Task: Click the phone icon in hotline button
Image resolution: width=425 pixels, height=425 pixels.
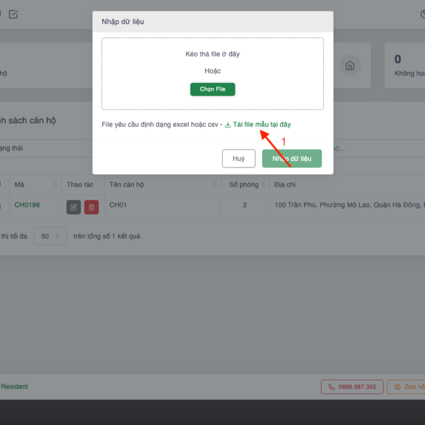Action: click(331, 387)
